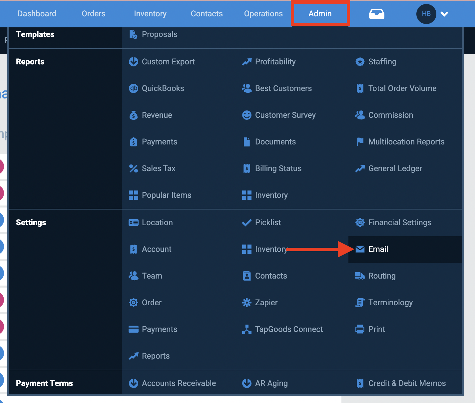Image resolution: width=475 pixels, height=403 pixels.
Task: Click the Profitability trend arrow icon
Action: 247,62
